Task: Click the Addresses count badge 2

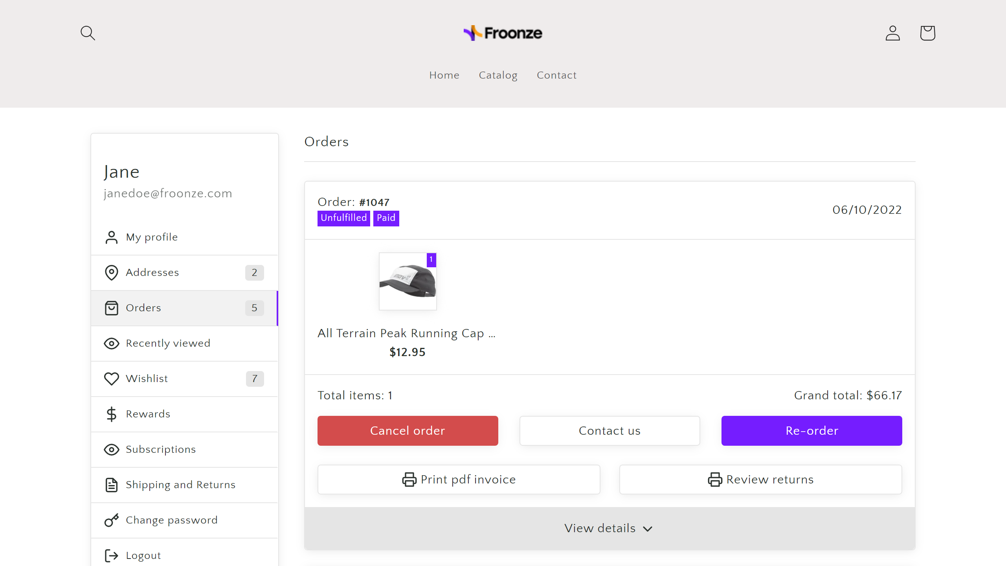Action: [254, 273]
